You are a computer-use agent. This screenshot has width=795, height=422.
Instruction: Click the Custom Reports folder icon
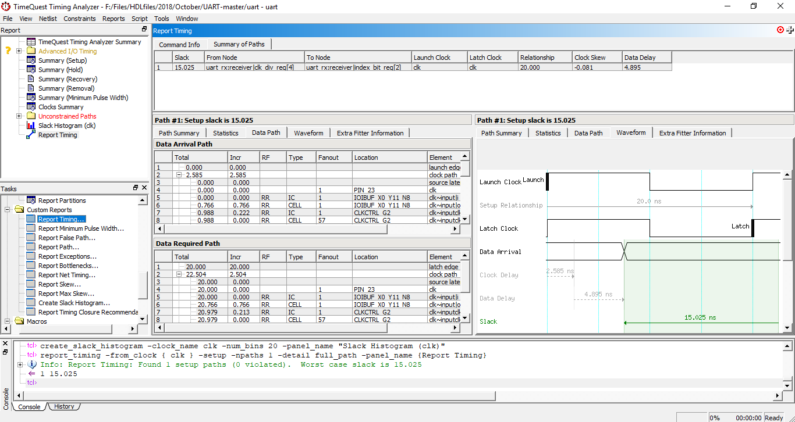tap(19, 210)
